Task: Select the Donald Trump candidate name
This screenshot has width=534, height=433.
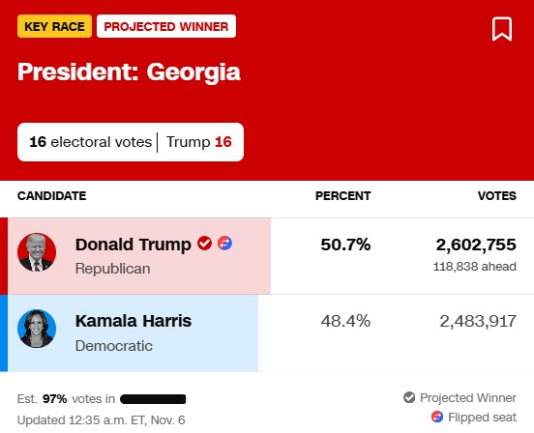Action: point(133,245)
